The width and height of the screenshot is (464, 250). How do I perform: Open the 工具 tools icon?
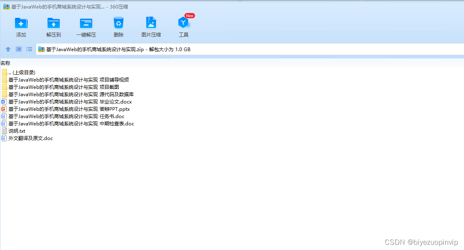pos(184,22)
